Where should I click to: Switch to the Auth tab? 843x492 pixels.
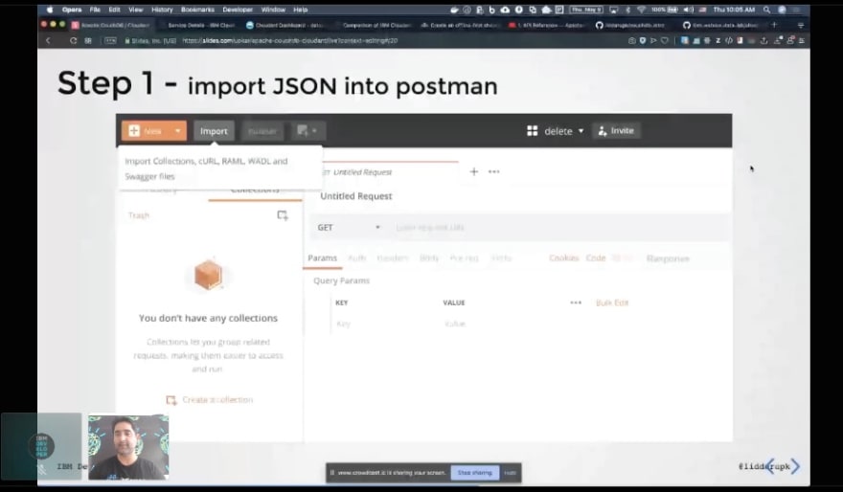click(356, 258)
